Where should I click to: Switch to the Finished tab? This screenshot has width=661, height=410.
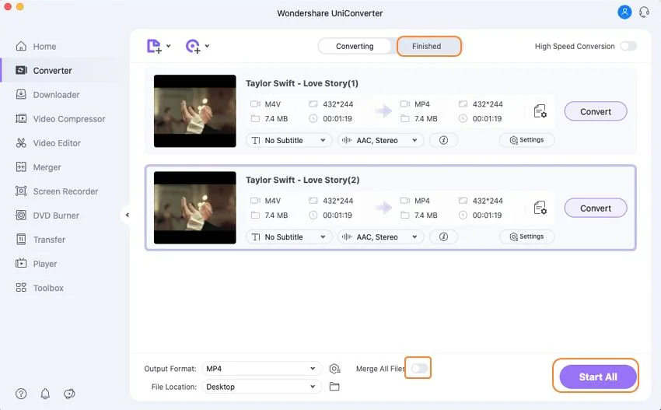click(426, 47)
